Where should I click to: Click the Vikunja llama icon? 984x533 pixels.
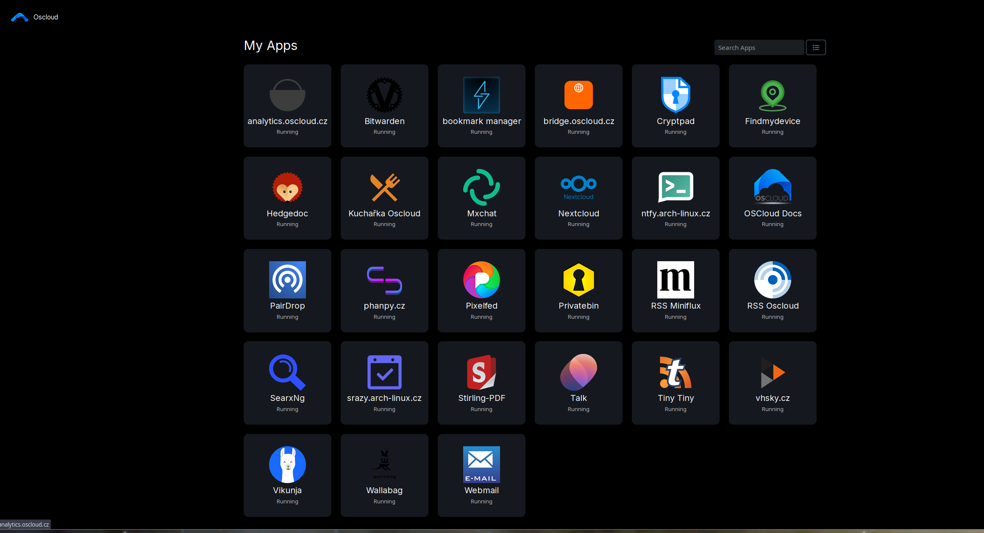(x=287, y=464)
